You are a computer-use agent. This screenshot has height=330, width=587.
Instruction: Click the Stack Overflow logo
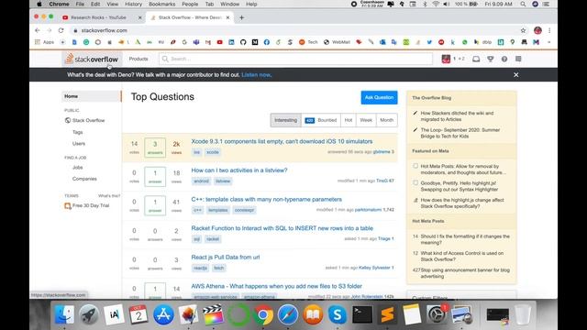click(x=92, y=59)
